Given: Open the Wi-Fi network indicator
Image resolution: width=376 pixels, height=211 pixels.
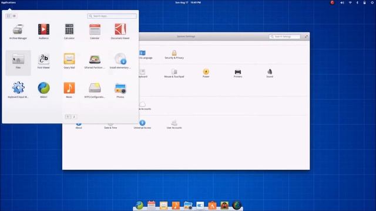Looking at the screenshot, I should coord(350,2).
